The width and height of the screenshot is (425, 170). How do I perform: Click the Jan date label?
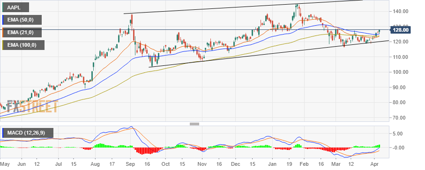tap(272, 164)
